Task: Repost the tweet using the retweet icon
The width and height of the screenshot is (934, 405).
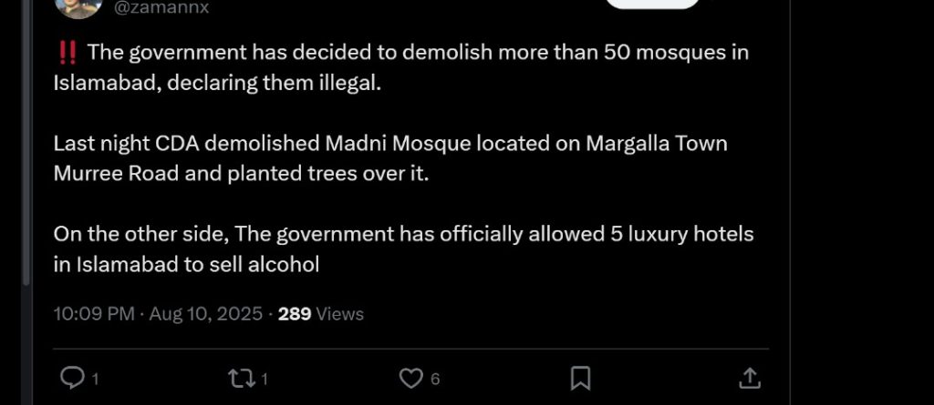Action: (240, 378)
